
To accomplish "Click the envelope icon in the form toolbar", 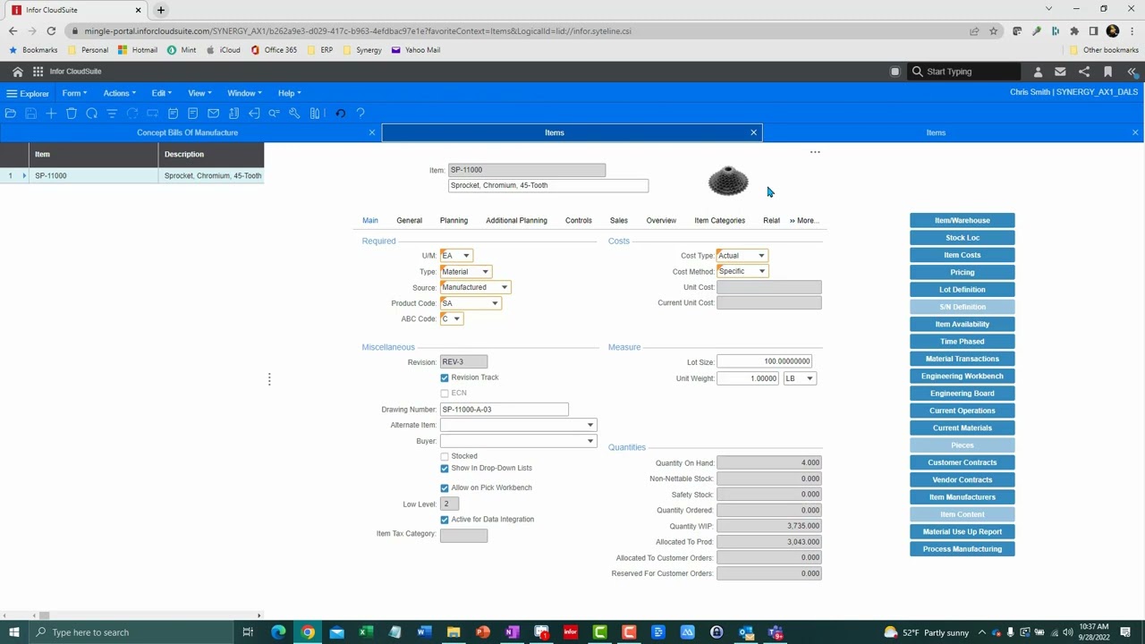I will pyautogui.click(x=213, y=114).
